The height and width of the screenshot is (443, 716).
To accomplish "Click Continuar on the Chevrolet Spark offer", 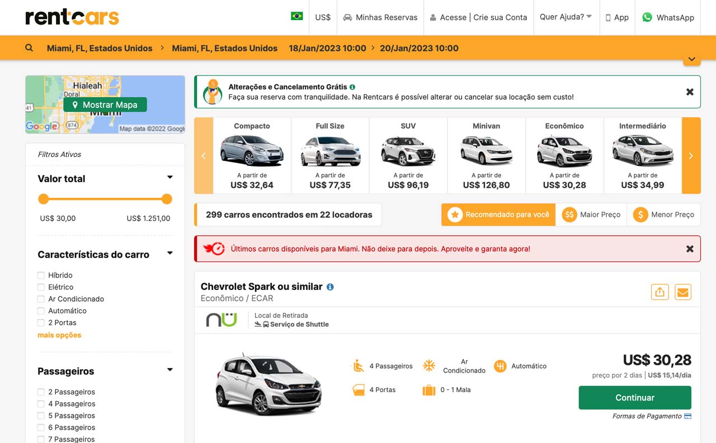I will coord(635,397).
